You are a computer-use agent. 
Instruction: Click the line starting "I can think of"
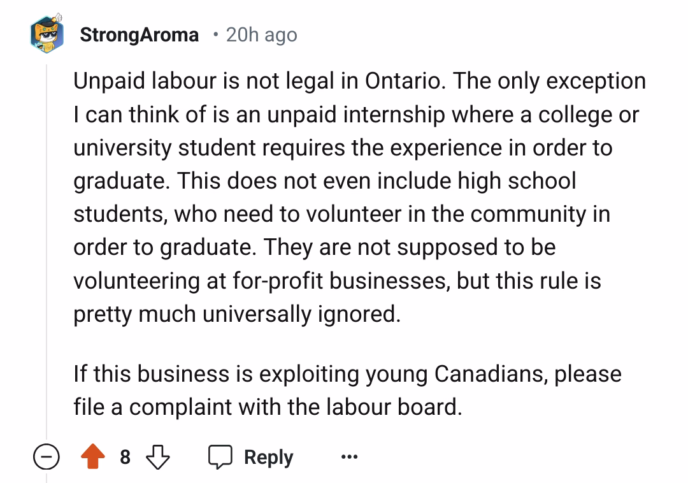tap(356, 114)
